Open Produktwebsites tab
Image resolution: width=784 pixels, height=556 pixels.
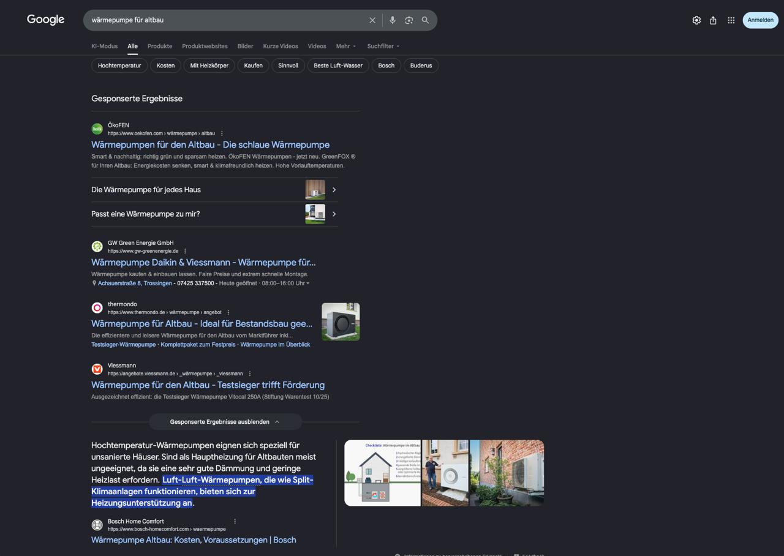tap(205, 47)
